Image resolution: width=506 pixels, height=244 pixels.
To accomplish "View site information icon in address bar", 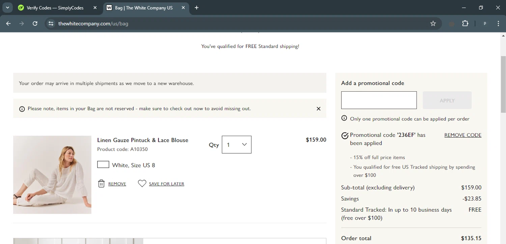I will click(51, 24).
